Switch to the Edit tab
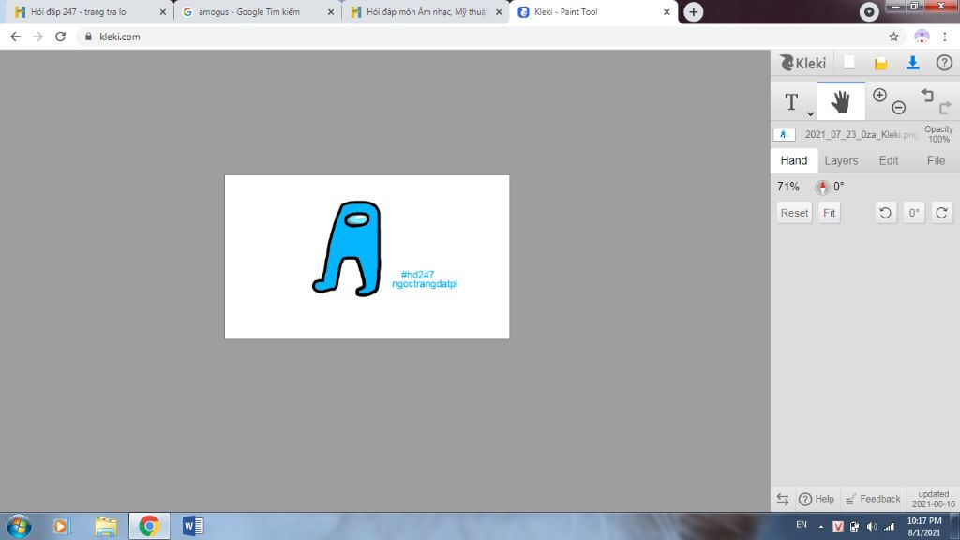Viewport: 960px width, 540px height. pyautogui.click(x=889, y=160)
